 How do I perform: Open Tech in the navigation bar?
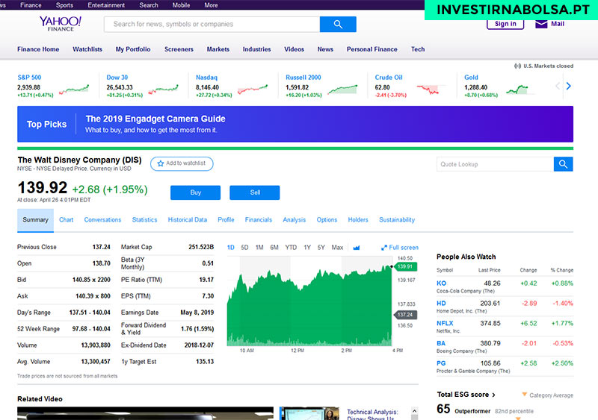point(418,49)
